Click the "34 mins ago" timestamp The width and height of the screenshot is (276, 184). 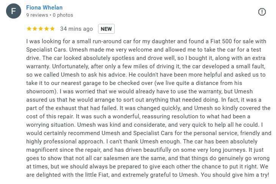pos(76,29)
